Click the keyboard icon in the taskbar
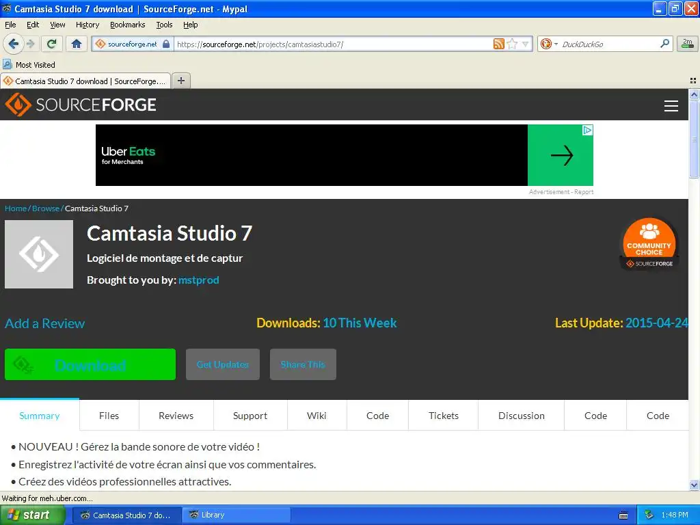The height and width of the screenshot is (525, 700). click(623, 515)
